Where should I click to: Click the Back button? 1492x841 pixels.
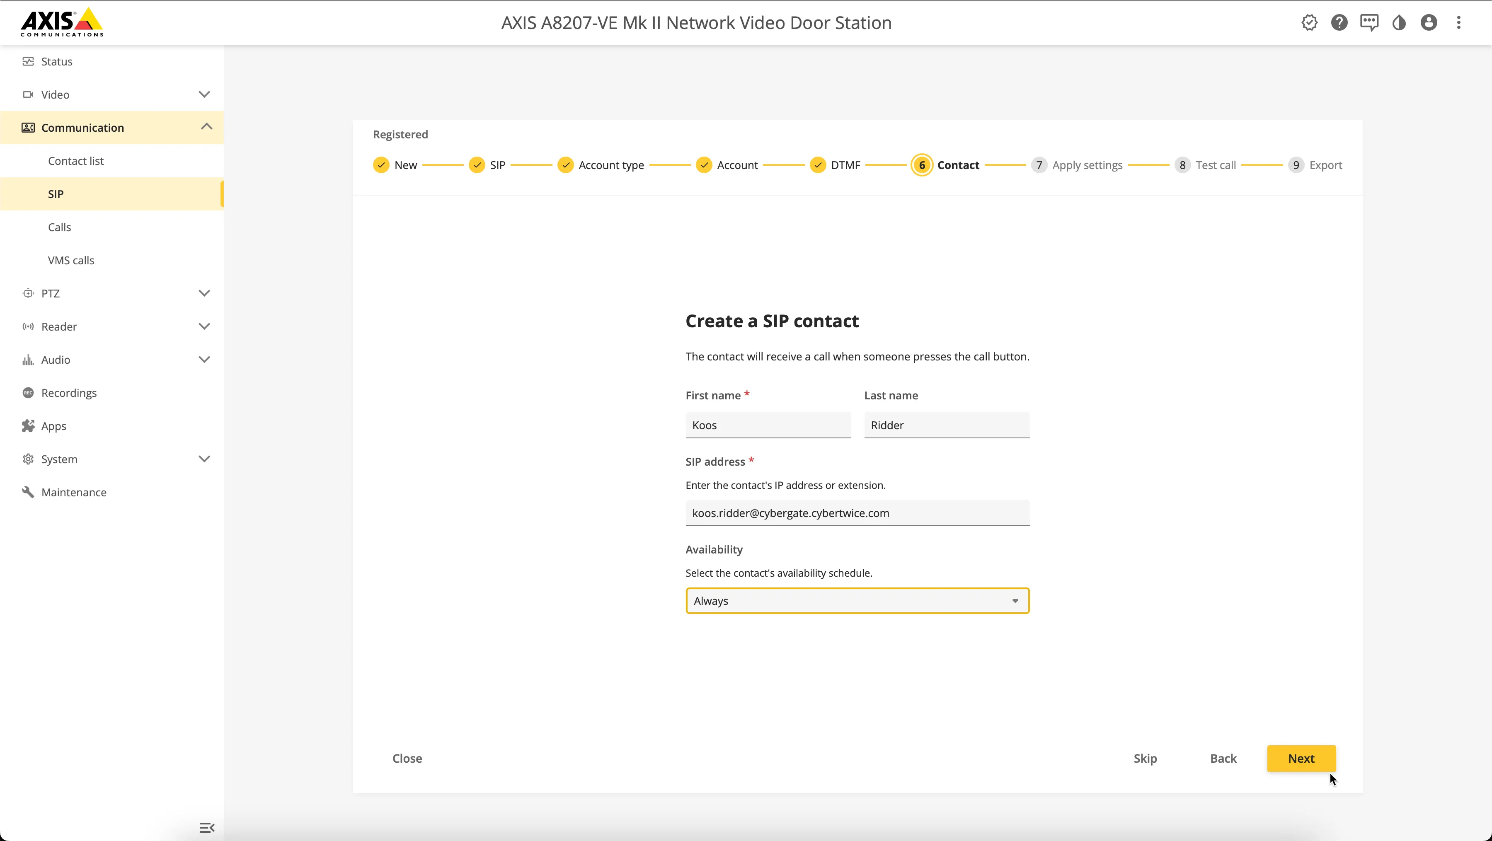tap(1223, 758)
